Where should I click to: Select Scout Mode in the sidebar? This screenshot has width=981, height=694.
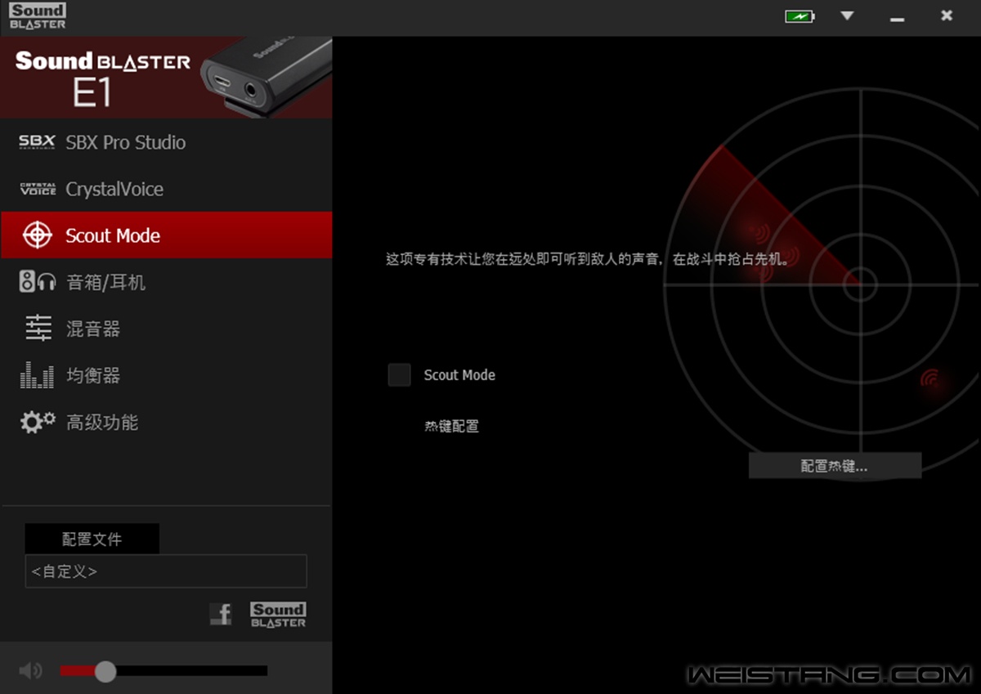(166, 235)
